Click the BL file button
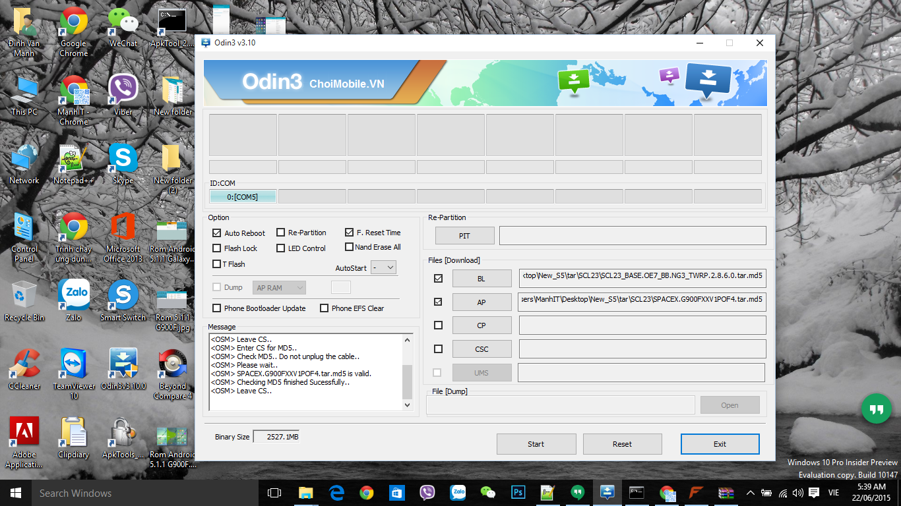 point(482,279)
